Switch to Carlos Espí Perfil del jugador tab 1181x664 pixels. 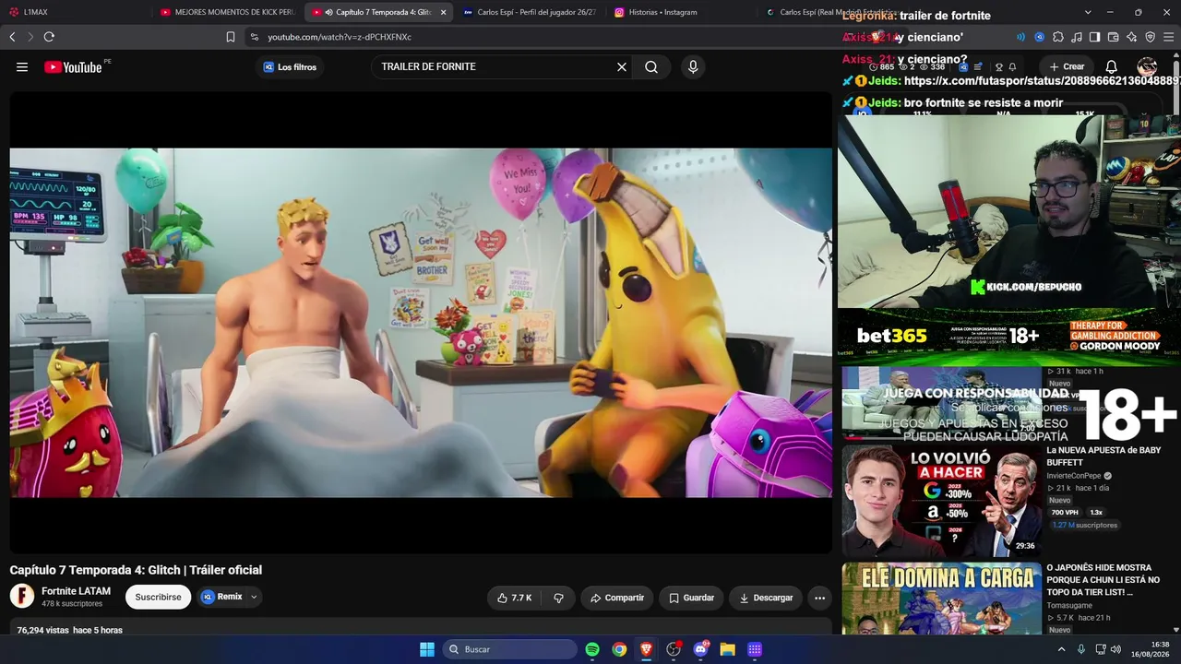(x=530, y=12)
